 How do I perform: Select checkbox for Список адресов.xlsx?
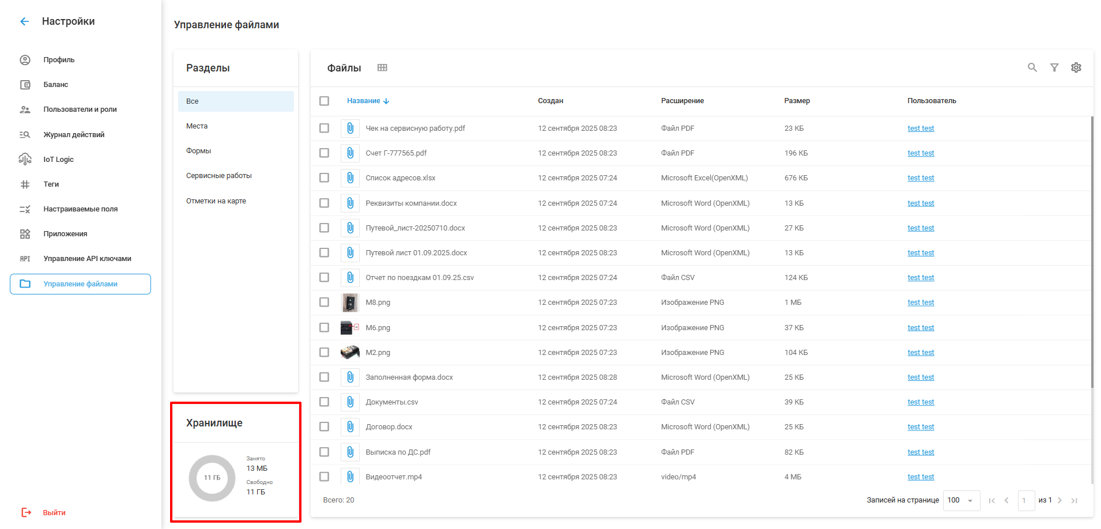[x=325, y=178]
